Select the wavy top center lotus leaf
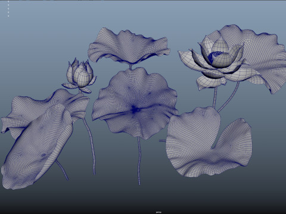This screenshot has height=214, width=286. tap(129, 46)
